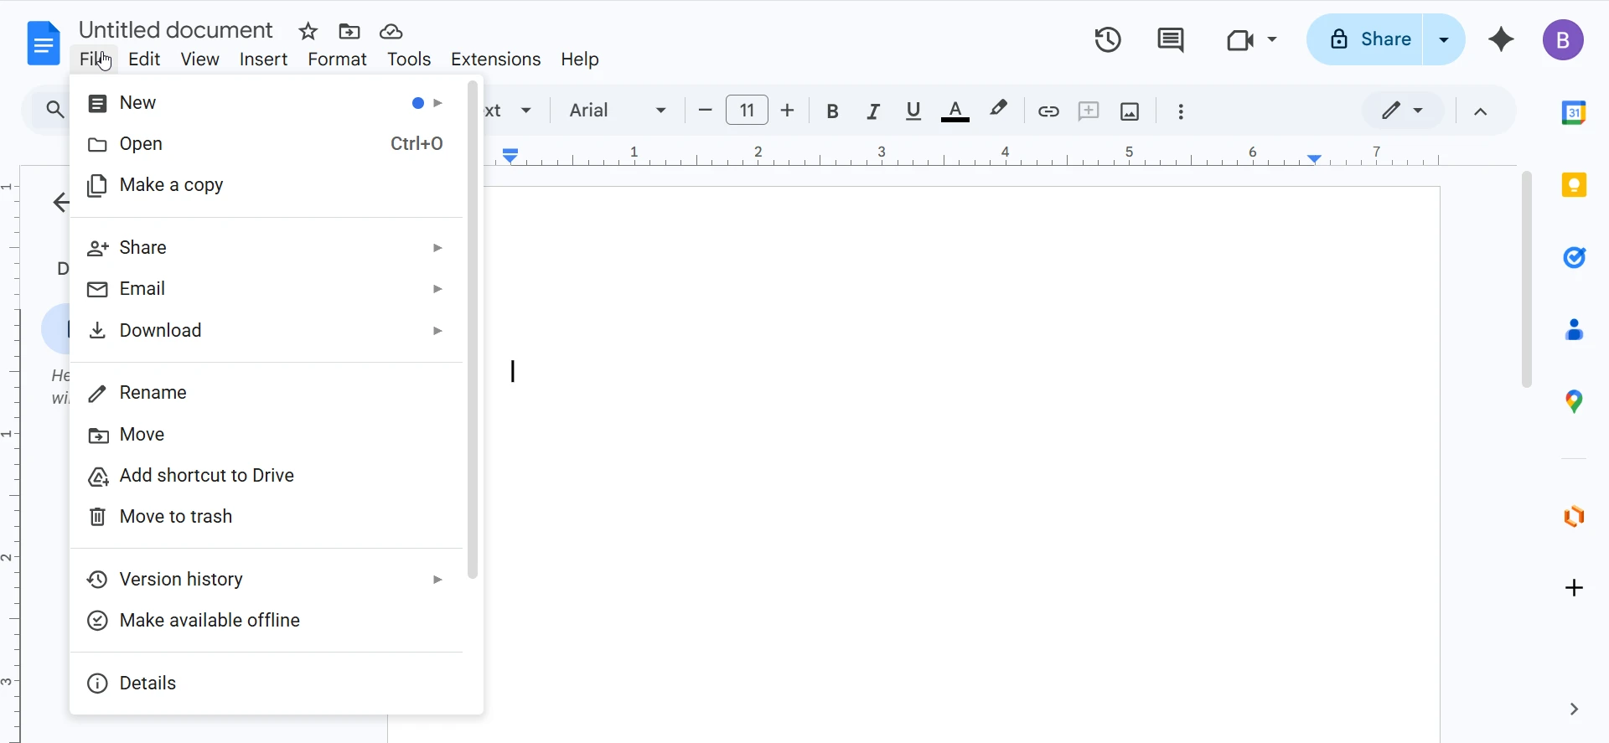
Task: Open the text color picker
Action: [x=955, y=111]
